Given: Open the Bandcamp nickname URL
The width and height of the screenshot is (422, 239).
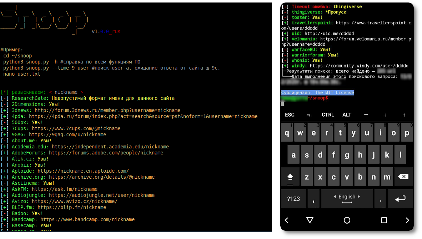Looking at the screenshot, I should [x=87, y=219].
